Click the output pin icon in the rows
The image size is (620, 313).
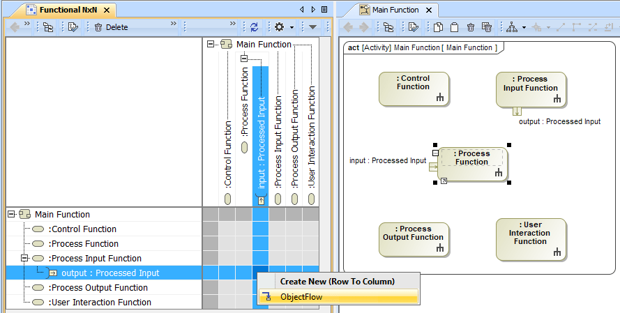(52, 273)
